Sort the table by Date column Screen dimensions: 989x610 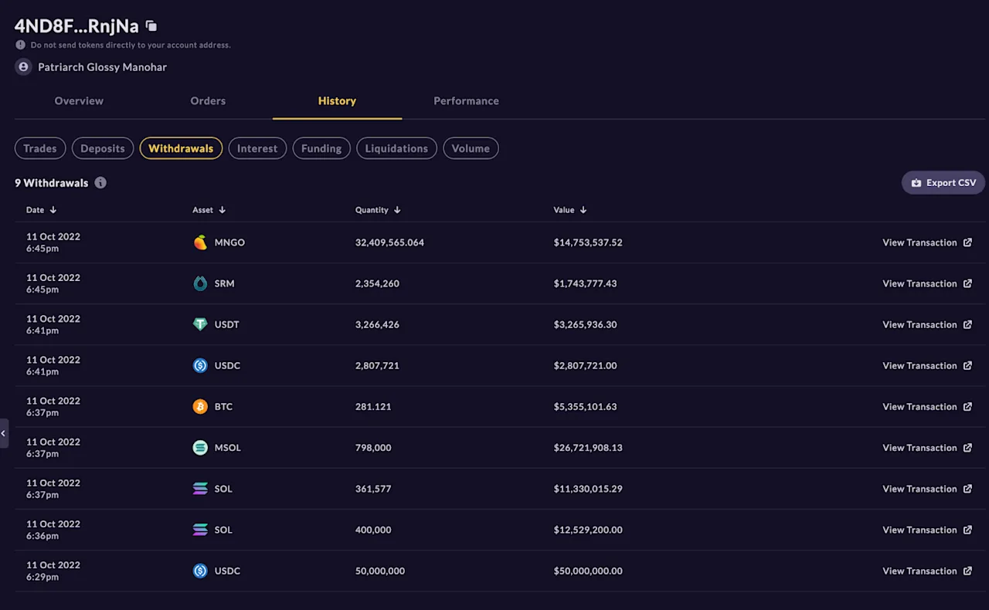click(41, 210)
